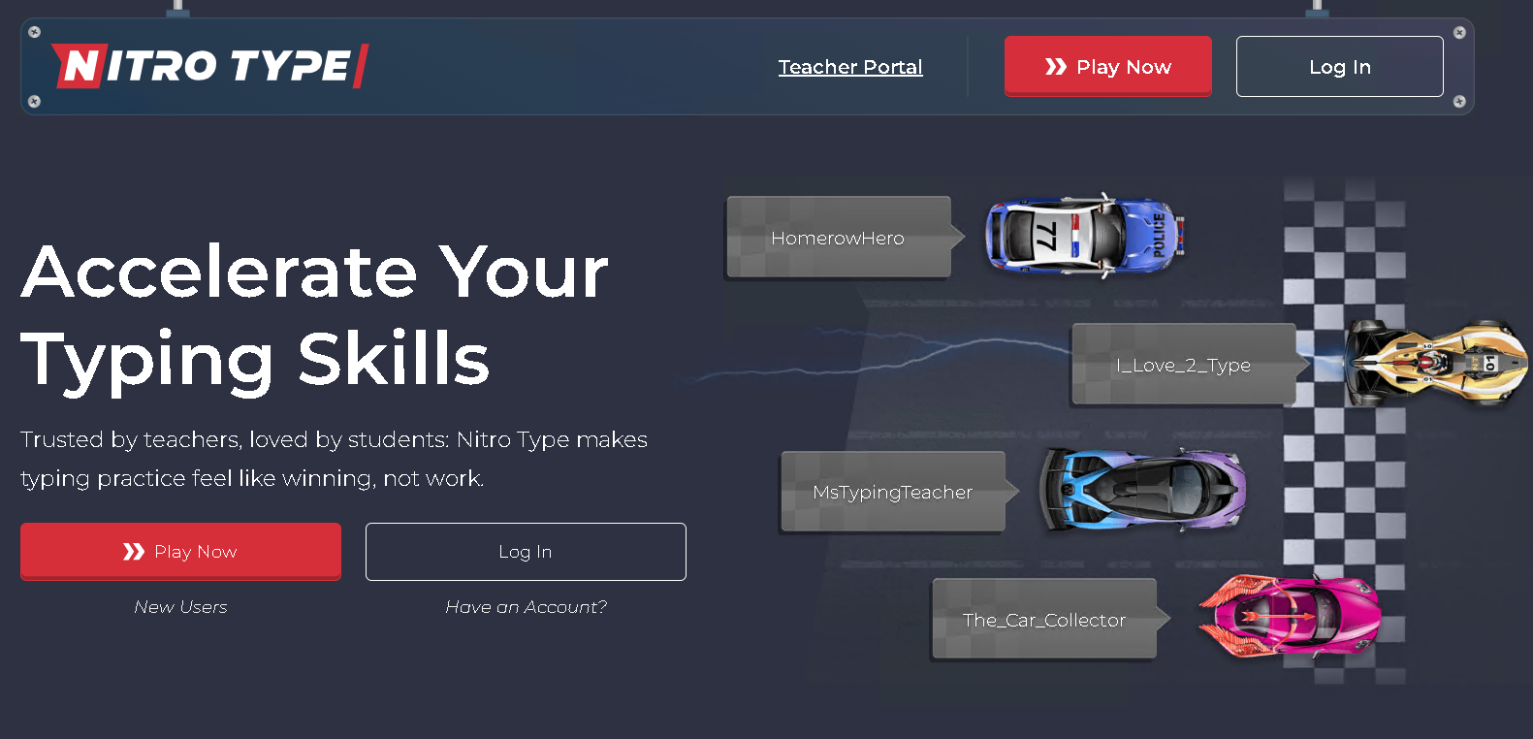Click the MsTypingTeacher name tag
The width and height of the screenshot is (1533, 739).
pos(892,492)
